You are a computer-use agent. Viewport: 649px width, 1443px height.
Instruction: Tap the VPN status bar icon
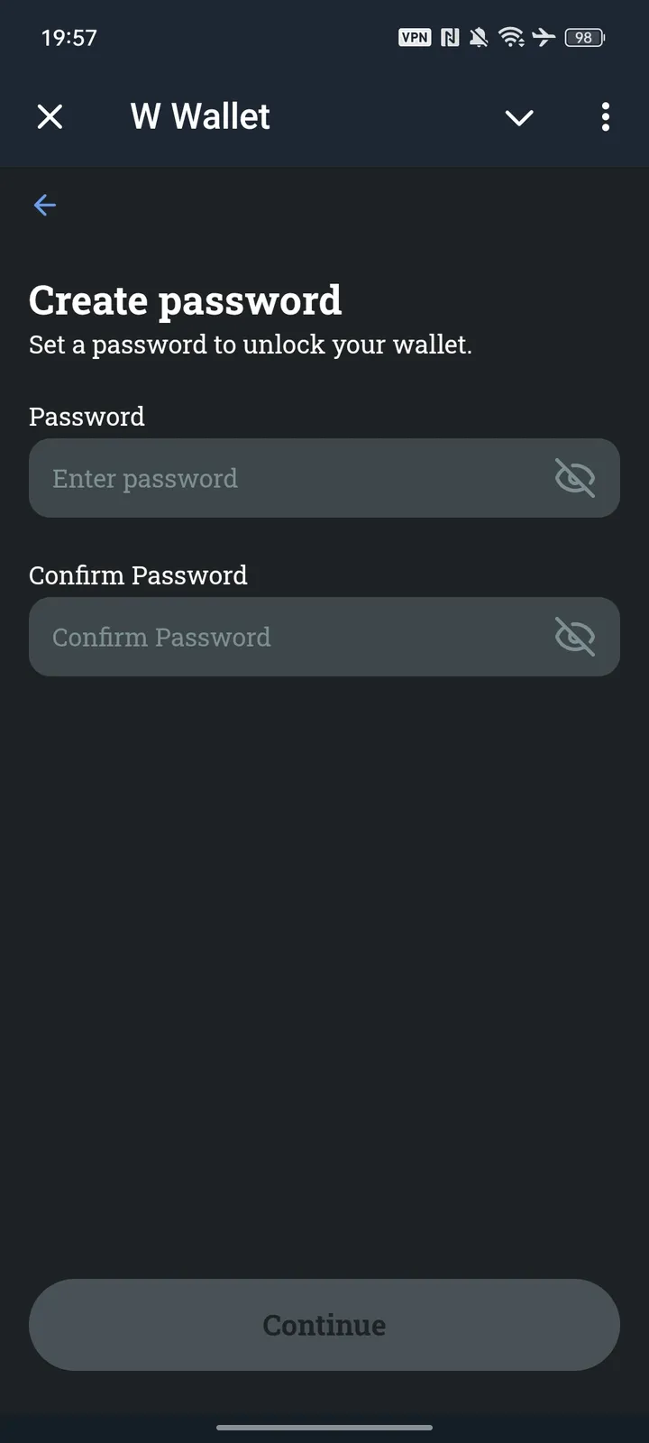point(414,38)
